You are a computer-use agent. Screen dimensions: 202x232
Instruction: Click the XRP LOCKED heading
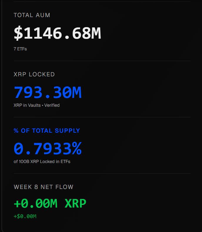coord(34,74)
